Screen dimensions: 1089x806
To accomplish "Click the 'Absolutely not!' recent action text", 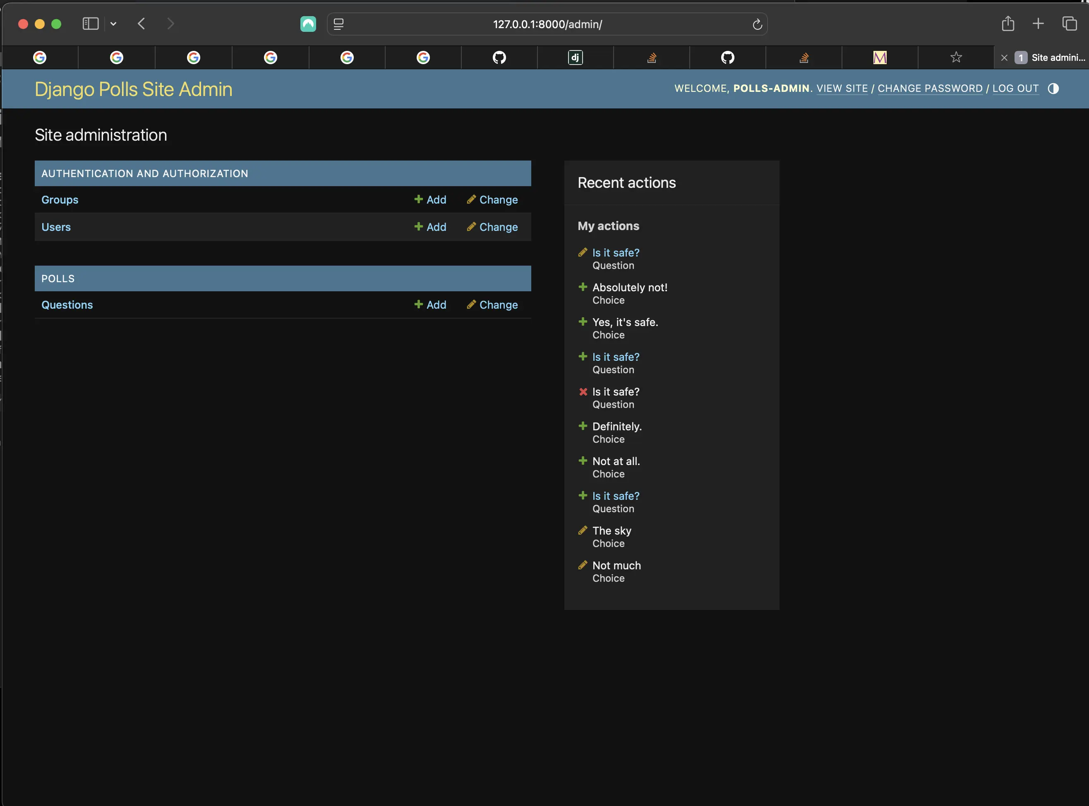I will [630, 288].
